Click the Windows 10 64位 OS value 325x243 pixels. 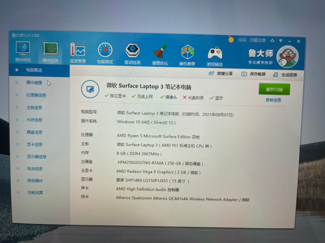[x=146, y=122]
